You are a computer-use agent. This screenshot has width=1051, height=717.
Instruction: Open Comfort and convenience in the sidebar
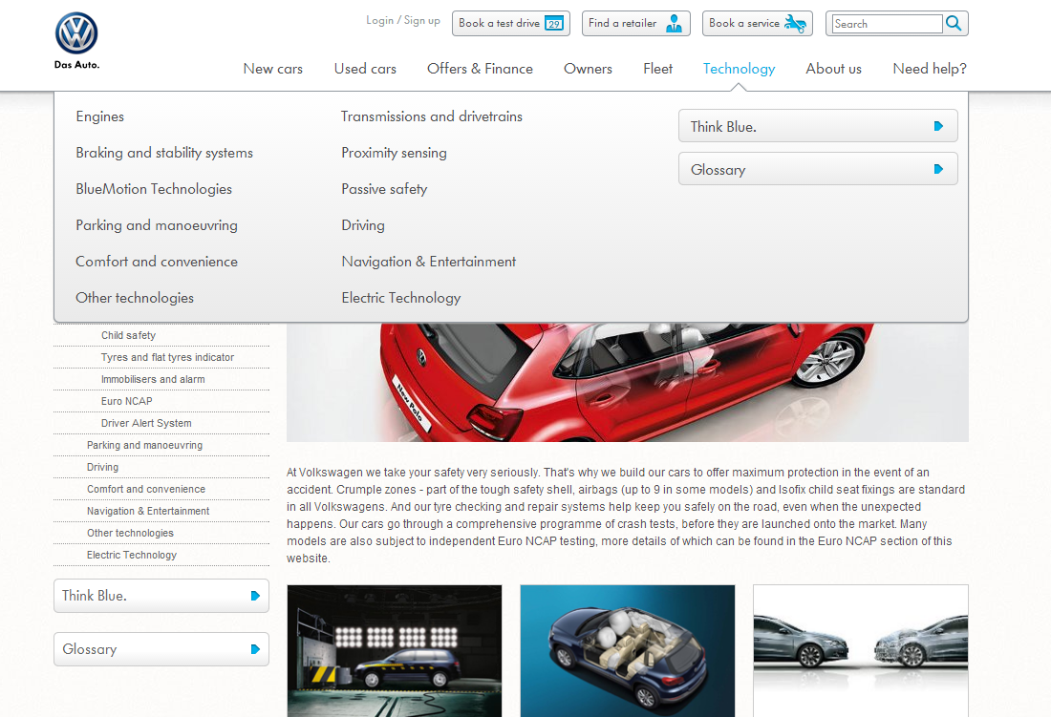(145, 490)
